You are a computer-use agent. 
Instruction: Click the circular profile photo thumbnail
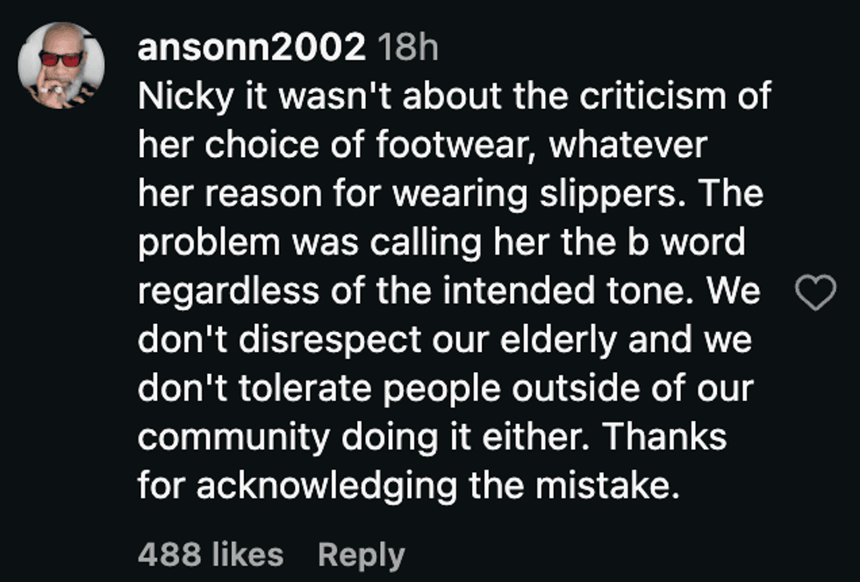point(61,65)
